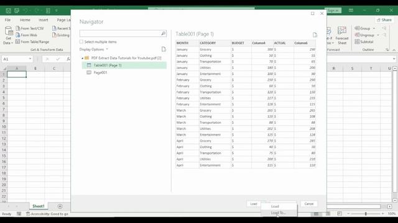Screen dimensions: 398x223
Task: Click the page icon above the table preview
Action: click(315, 35)
